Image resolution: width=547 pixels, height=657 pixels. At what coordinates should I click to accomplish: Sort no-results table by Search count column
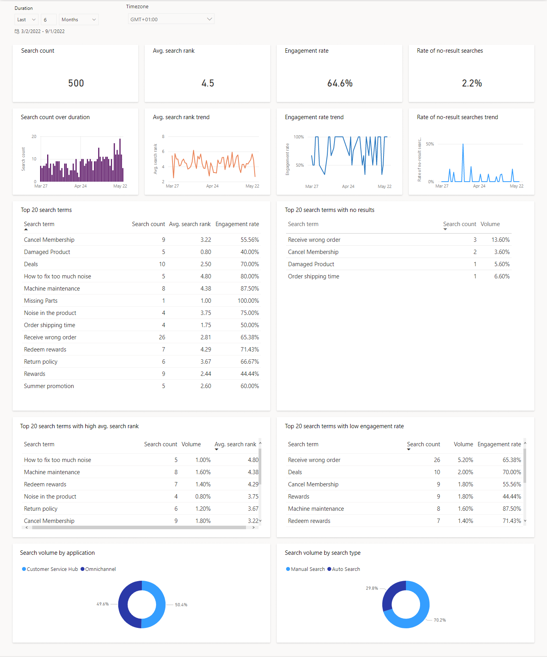(460, 224)
